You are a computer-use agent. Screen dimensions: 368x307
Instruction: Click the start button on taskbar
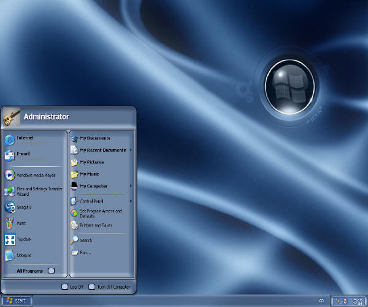coord(17,300)
